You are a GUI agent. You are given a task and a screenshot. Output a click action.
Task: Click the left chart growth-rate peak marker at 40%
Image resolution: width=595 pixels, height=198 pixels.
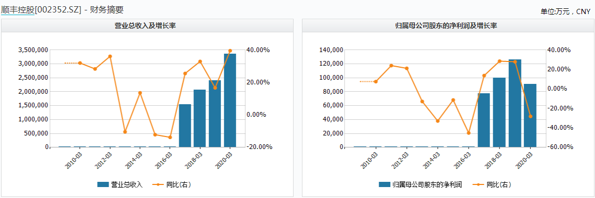pyautogui.click(x=230, y=51)
